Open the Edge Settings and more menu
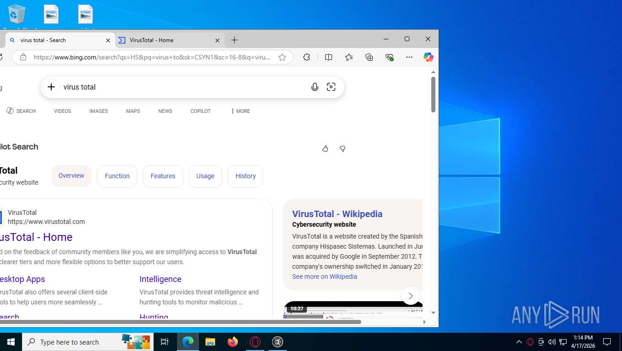The height and width of the screenshot is (351, 622). tap(409, 57)
